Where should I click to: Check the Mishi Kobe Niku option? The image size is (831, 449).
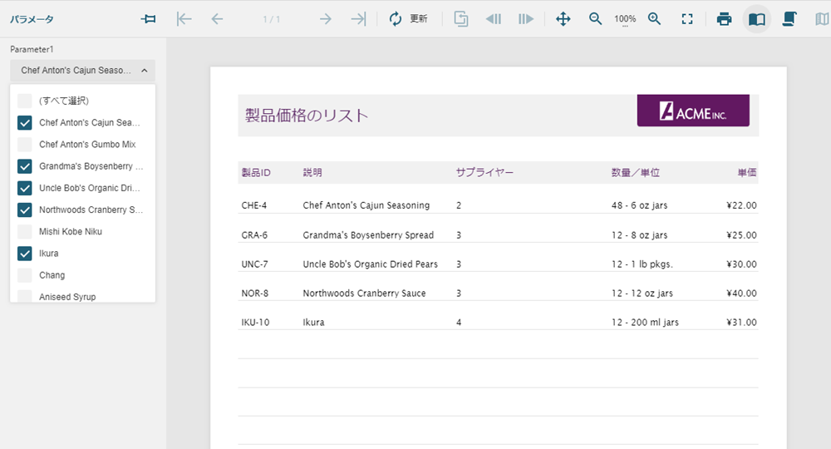click(x=25, y=232)
